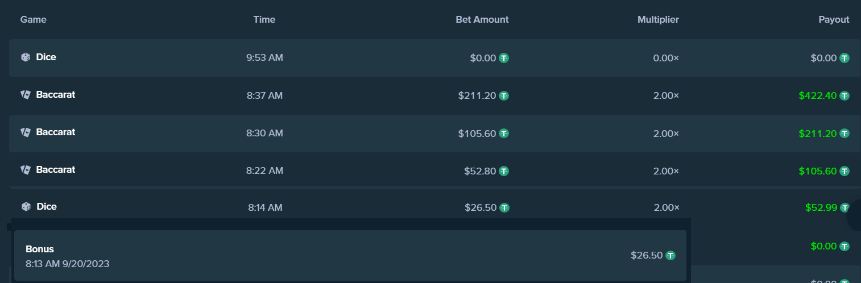Click the Tether coin icon beside the $52.99 payout
The width and height of the screenshot is (861, 283).
point(845,207)
